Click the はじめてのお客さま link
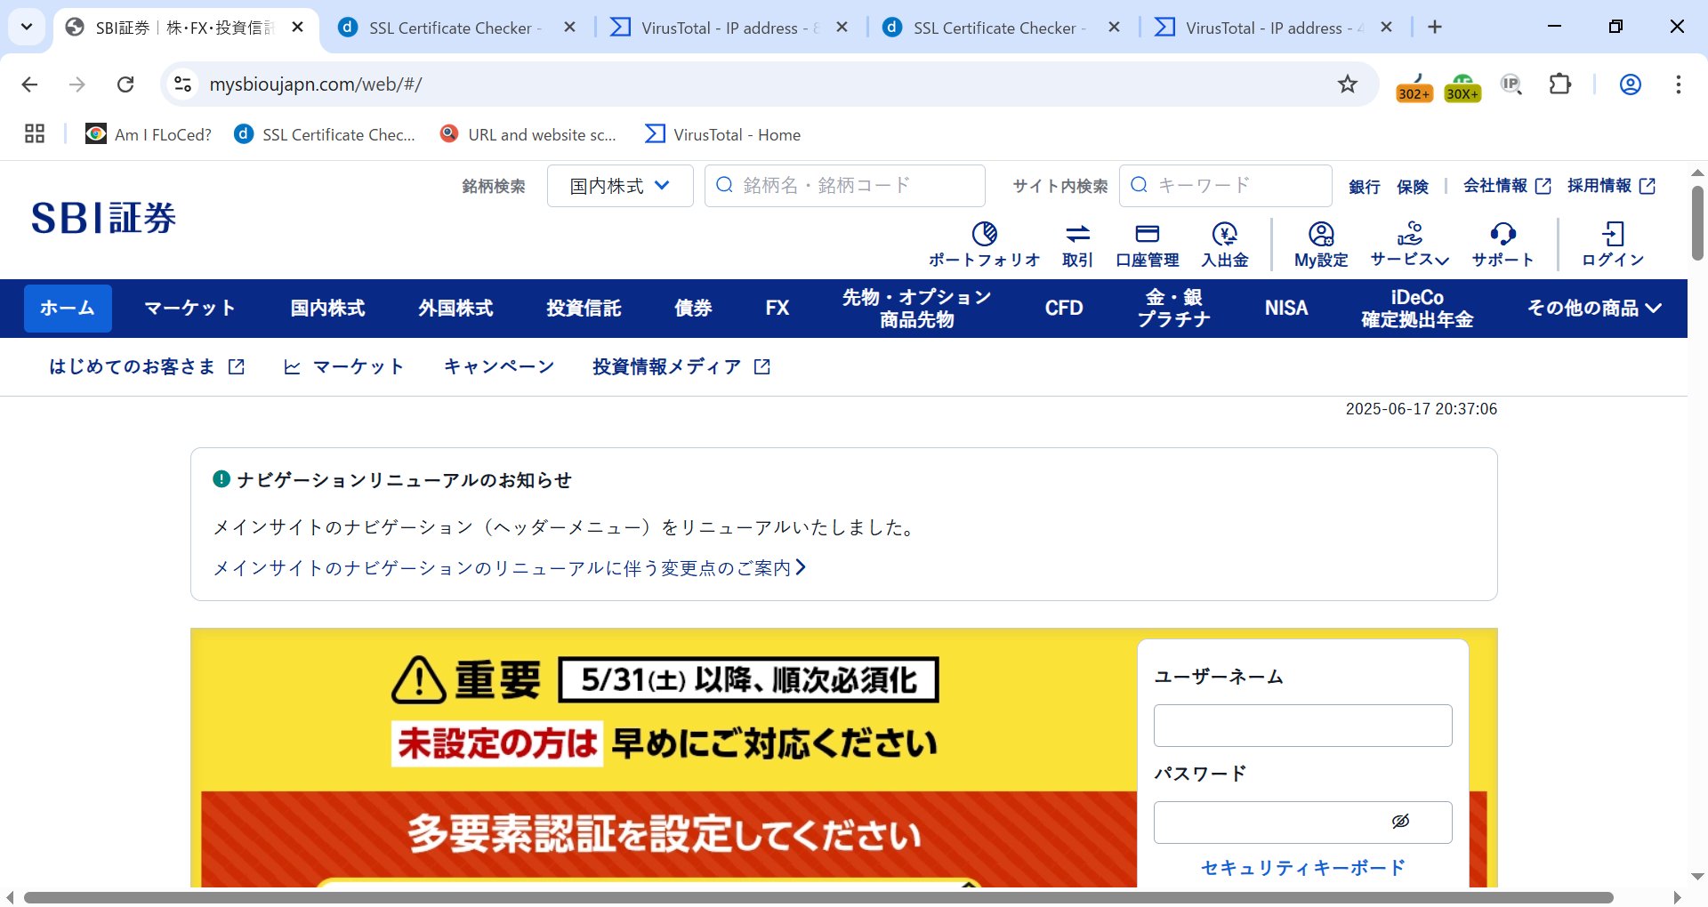1708x907 pixels. click(147, 366)
